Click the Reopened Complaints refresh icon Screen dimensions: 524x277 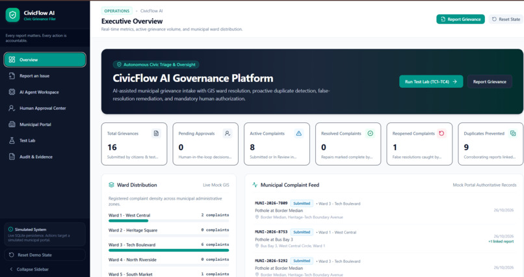click(441, 133)
